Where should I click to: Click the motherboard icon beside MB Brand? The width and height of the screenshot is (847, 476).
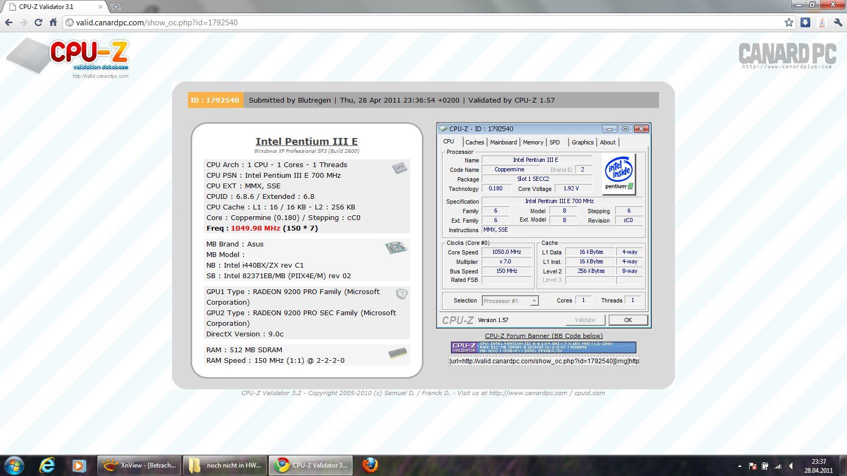(396, 248)
